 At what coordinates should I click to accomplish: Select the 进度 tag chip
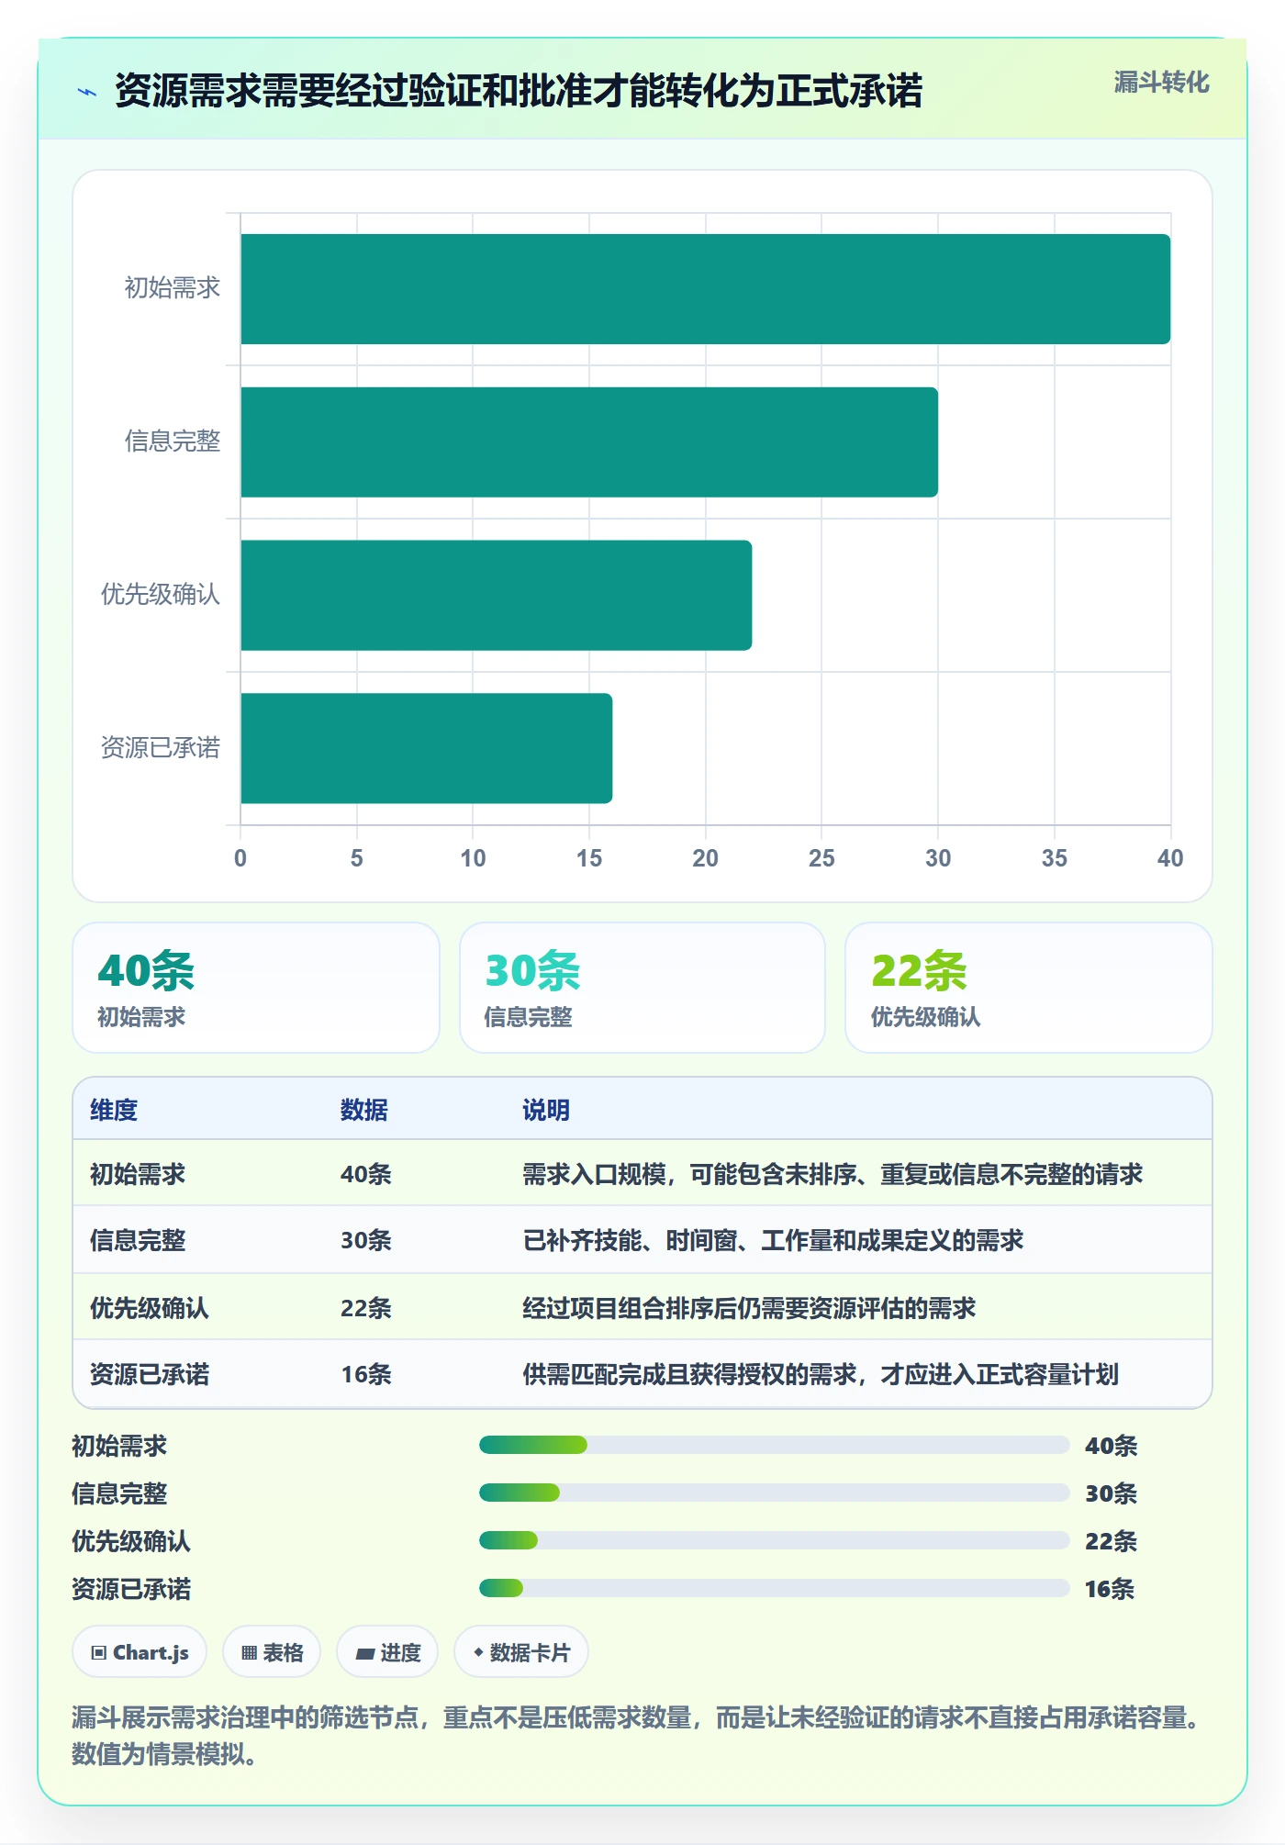[x=387, y=1652]
